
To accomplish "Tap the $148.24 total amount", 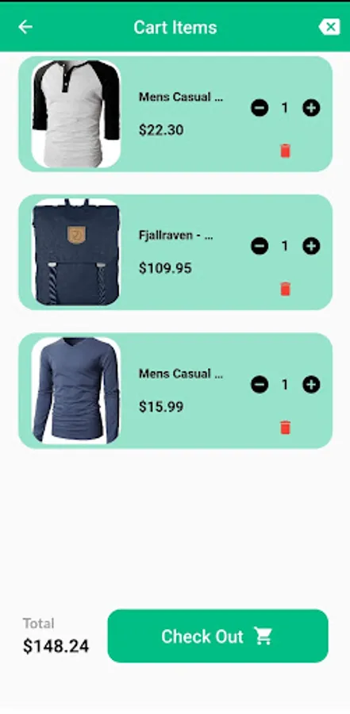I will (56, 646).
